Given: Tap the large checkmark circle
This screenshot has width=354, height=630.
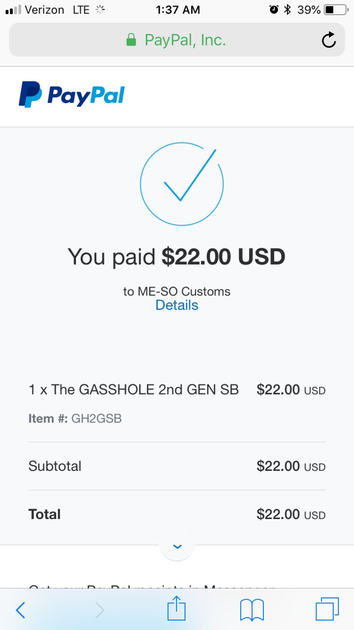Looking at the screenshot, I should 182,184.
